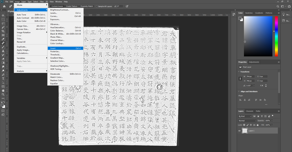This screenshot has width=292, height=152.
Task: Click foreground color swatch in toolbox
Action: coord(2,105)
